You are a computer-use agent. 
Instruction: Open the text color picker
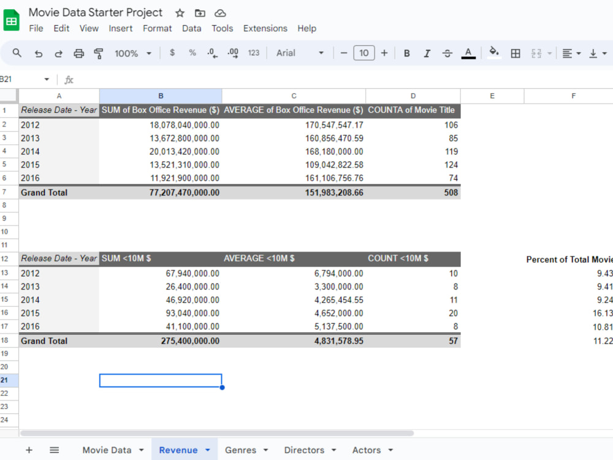click(468, 53)
